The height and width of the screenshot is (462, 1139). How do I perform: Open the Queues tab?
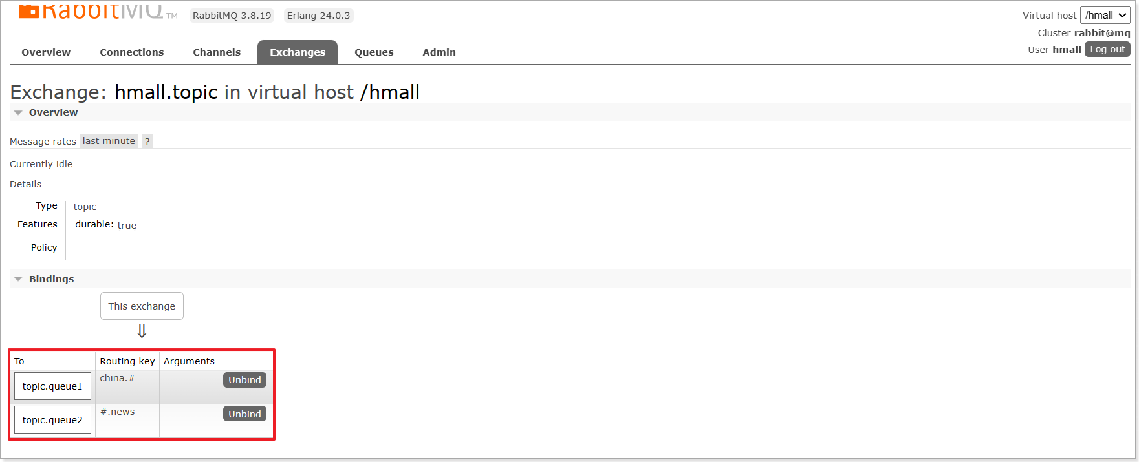tap(374, 52)
